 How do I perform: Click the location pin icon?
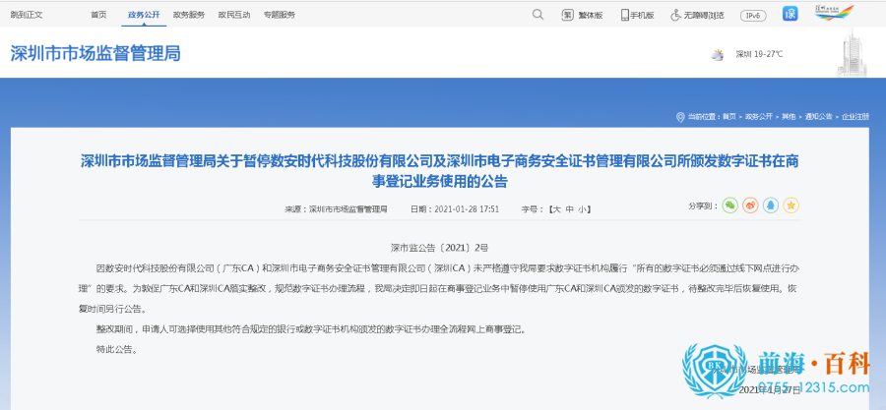click(x=680, y=117)
